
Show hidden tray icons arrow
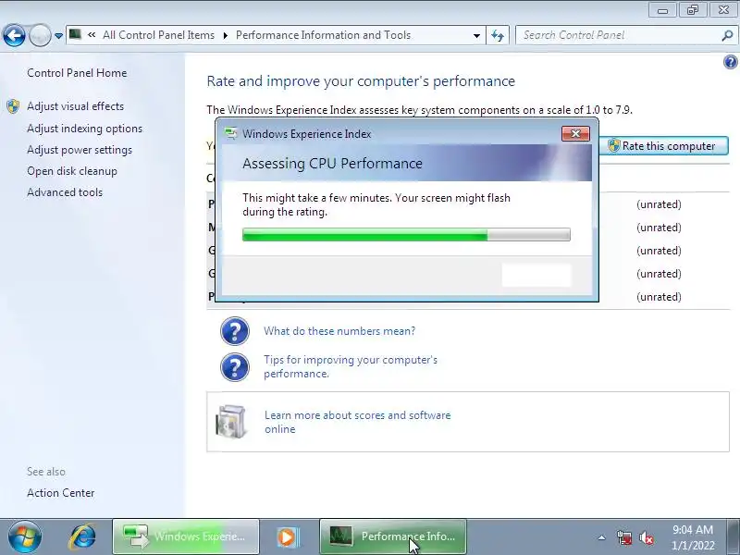601,537
